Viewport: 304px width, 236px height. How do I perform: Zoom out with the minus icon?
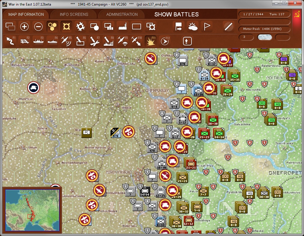[38, 26]
